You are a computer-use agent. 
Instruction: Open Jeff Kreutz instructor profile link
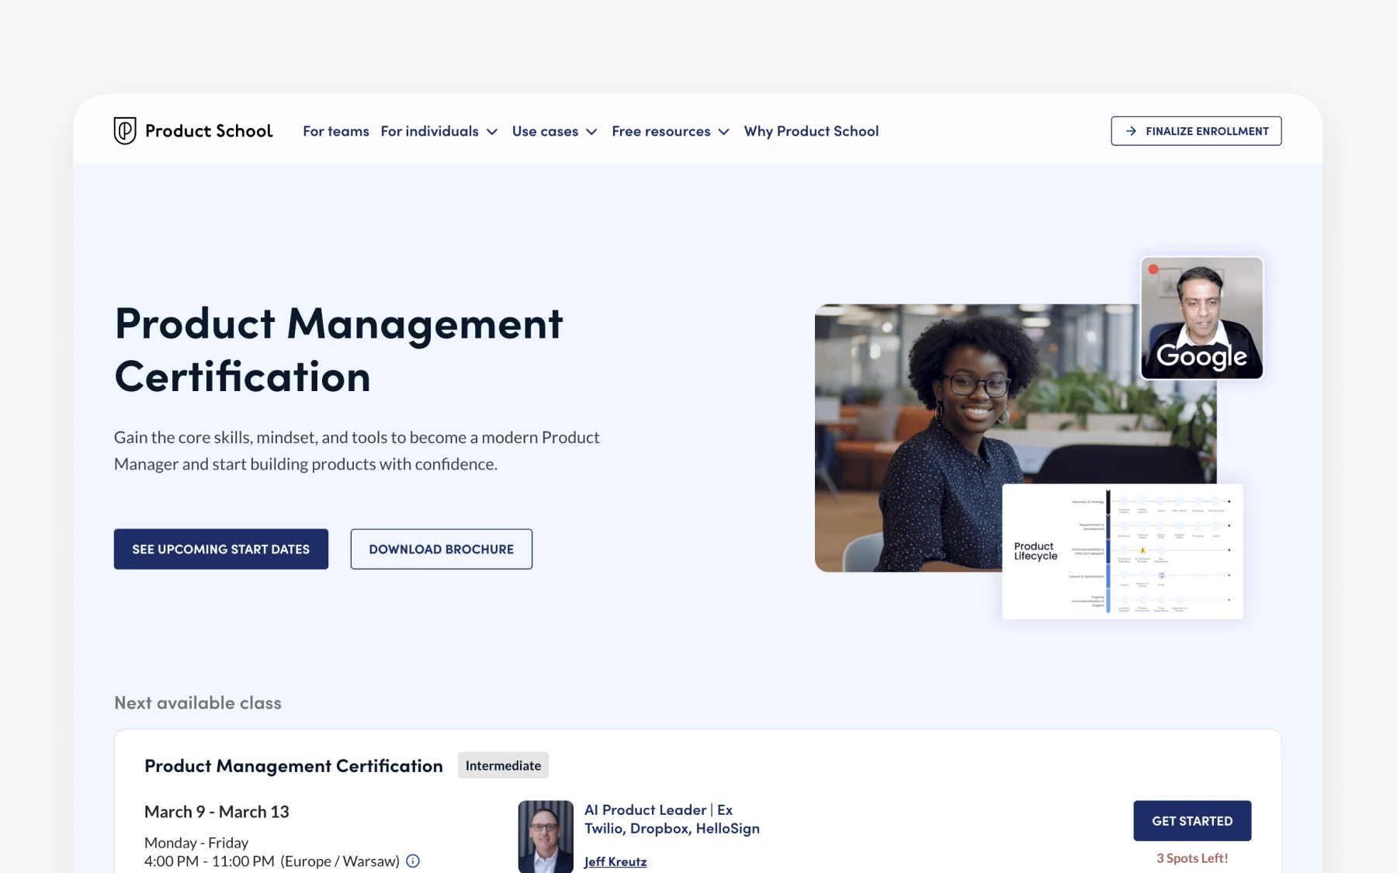point(615,861)
